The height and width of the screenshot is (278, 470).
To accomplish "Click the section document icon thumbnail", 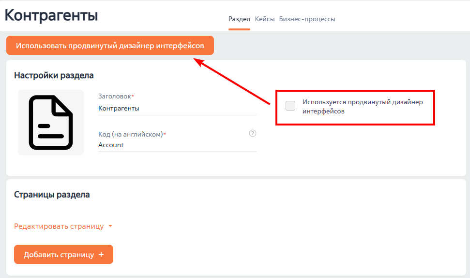I will tap(50, 122).
